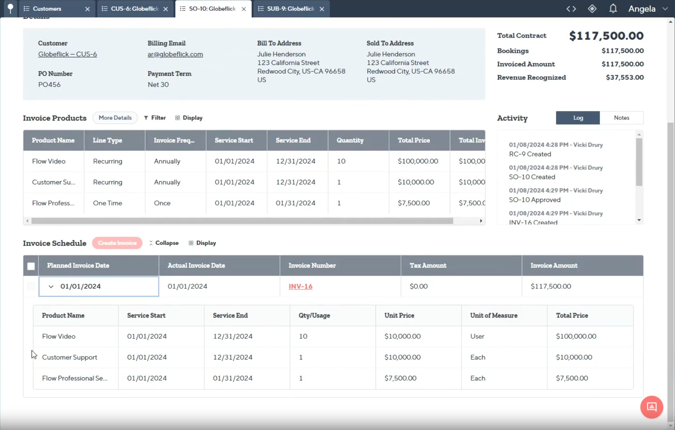
Task: Check the 01/01/2024 invoice row checkbox
Action: [31, 286]
